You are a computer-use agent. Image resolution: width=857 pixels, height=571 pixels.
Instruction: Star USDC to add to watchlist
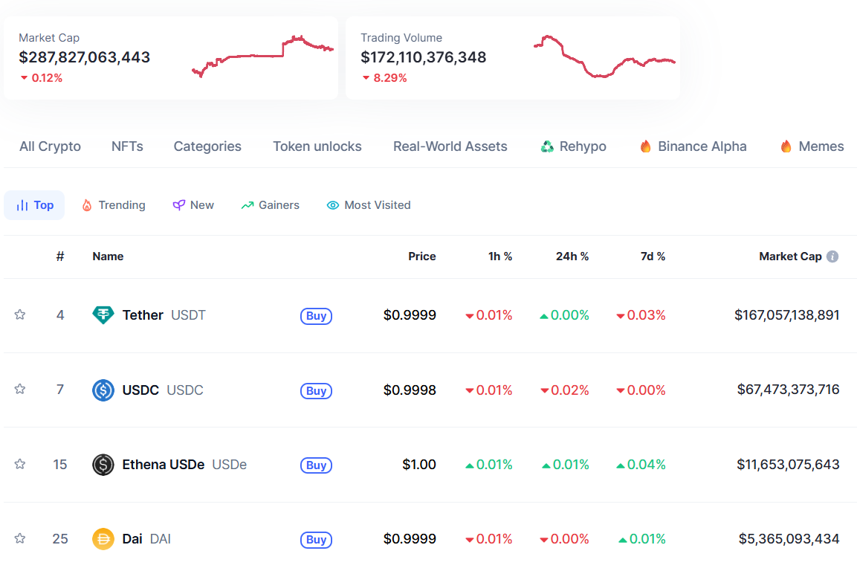(20, 389)
